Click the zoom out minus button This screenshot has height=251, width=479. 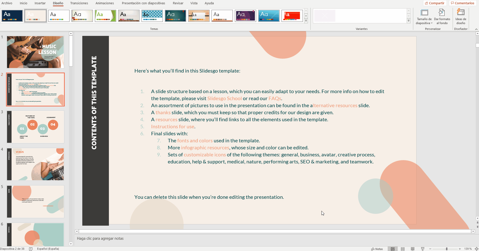(x=430, y=249)
